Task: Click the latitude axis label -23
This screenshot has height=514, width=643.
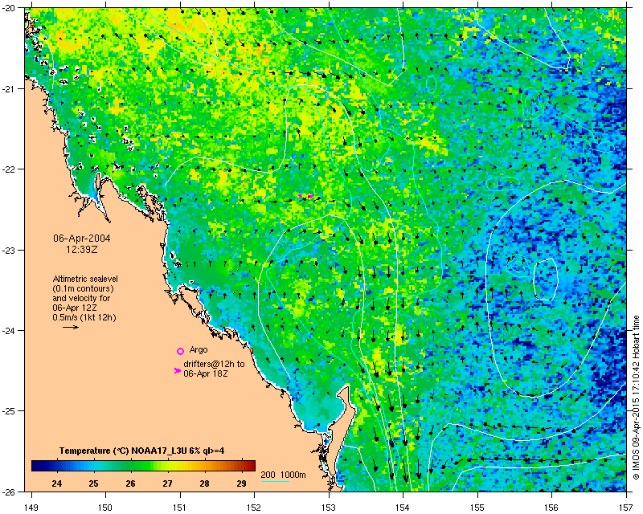Action: pos(9,250)
